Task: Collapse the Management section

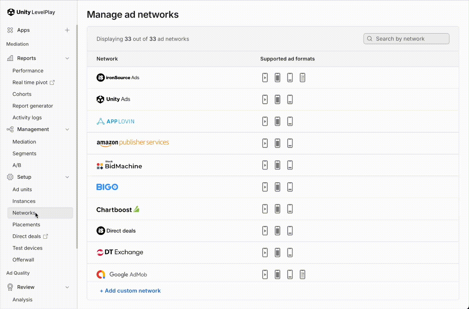Action: [67, 129]
